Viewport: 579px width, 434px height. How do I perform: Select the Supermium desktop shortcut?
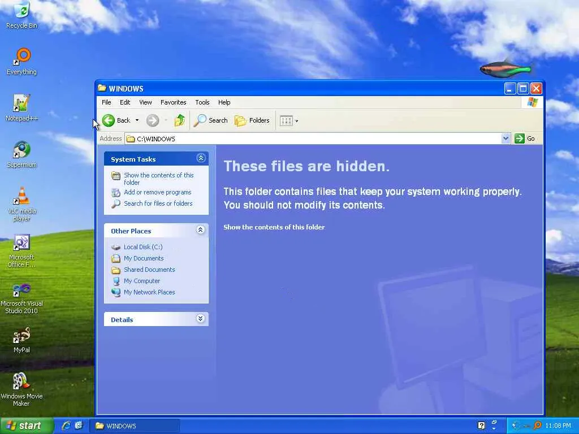pyautogui.click(x=22, y=154)
